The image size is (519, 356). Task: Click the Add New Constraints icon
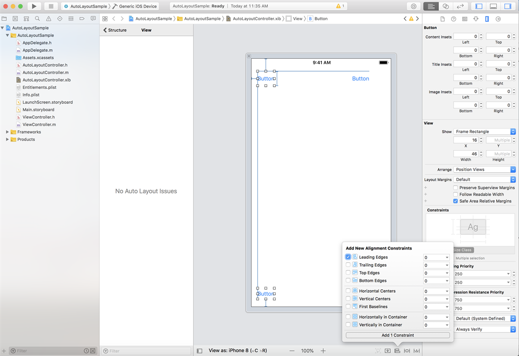coord(407,350)
